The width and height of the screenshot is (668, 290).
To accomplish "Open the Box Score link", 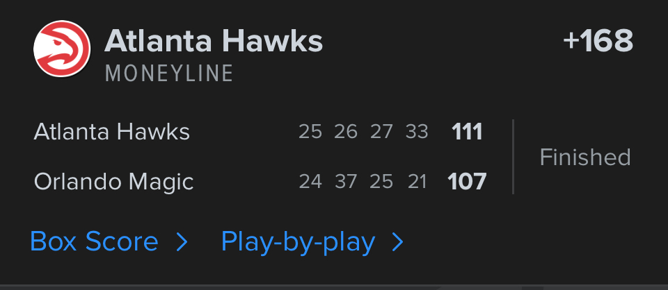I will click(94, 242).
